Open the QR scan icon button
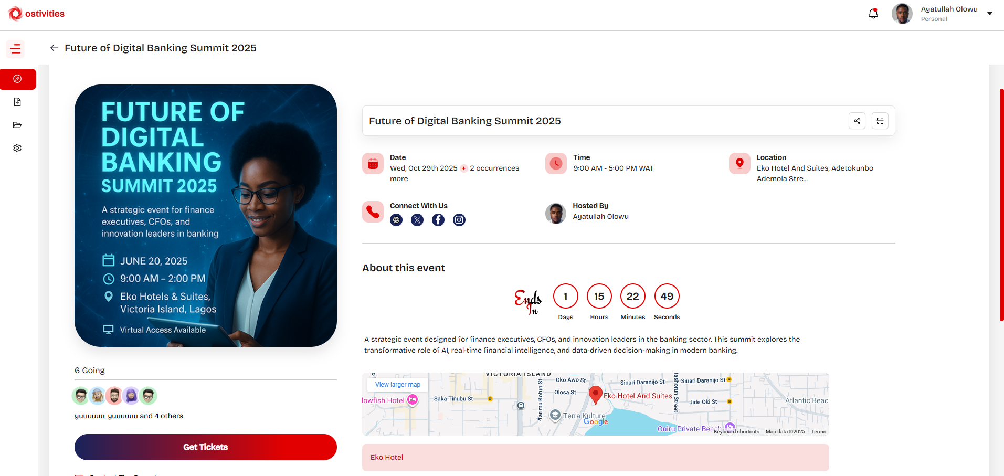 point(880,121)
